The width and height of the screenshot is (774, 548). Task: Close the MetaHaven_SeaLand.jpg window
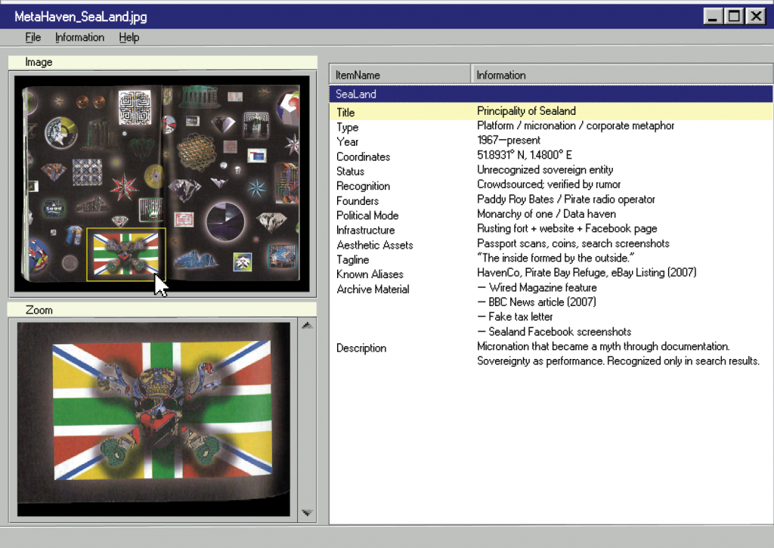pos(754,16)
